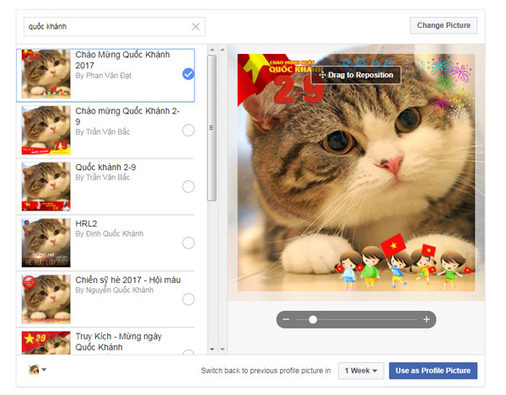Viewport: 506px width, 395px height.
Task: Click the checked Chào Mừng Quốc Khánh 2017 checkmark
Action: (188, 74)
